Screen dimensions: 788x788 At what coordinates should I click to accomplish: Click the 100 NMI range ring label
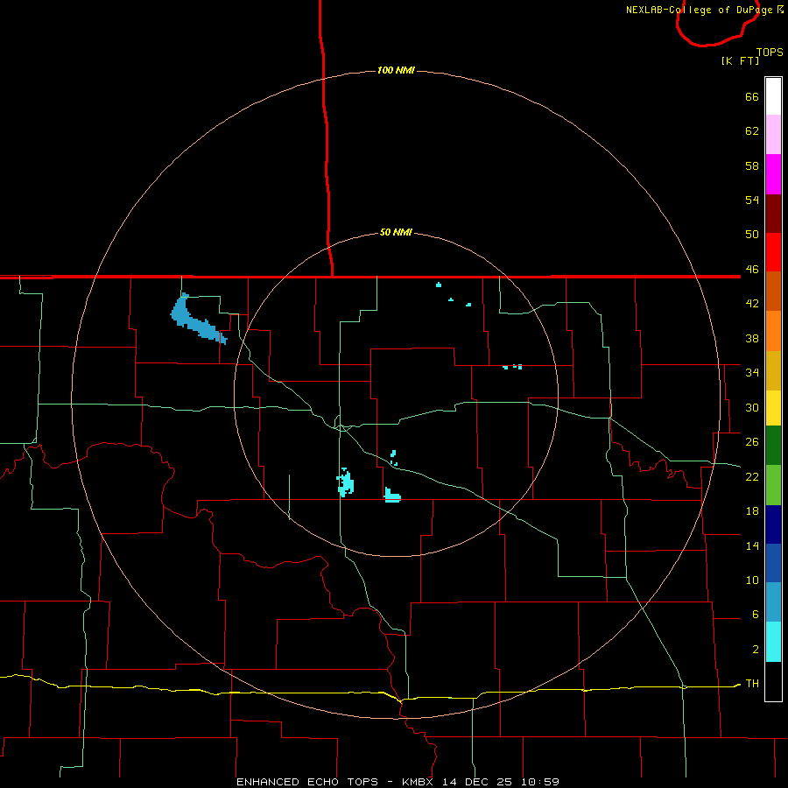click(x=396, y=70)
